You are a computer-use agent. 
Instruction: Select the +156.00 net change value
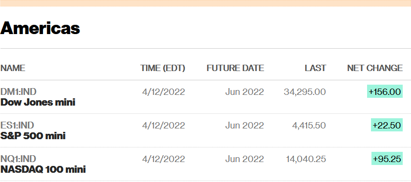tap(385, 91)
